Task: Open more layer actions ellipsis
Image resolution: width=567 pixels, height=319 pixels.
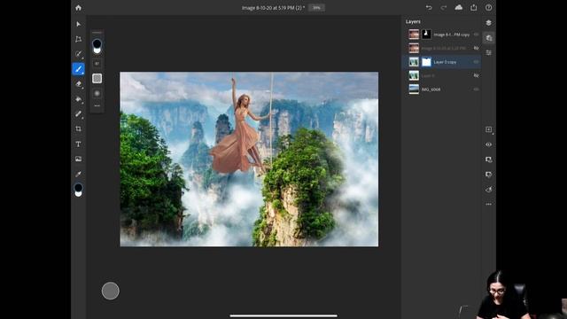Action: click(488, 205)
